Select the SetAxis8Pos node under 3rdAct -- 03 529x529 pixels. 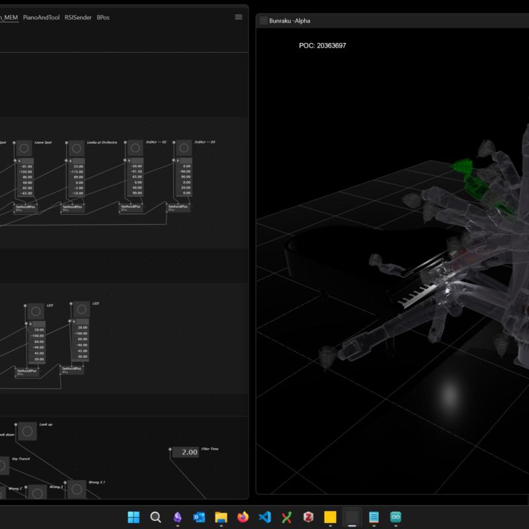pyautogui.click(x=178, y=207)
